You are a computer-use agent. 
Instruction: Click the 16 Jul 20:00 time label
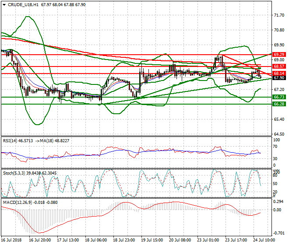(40, 240)
